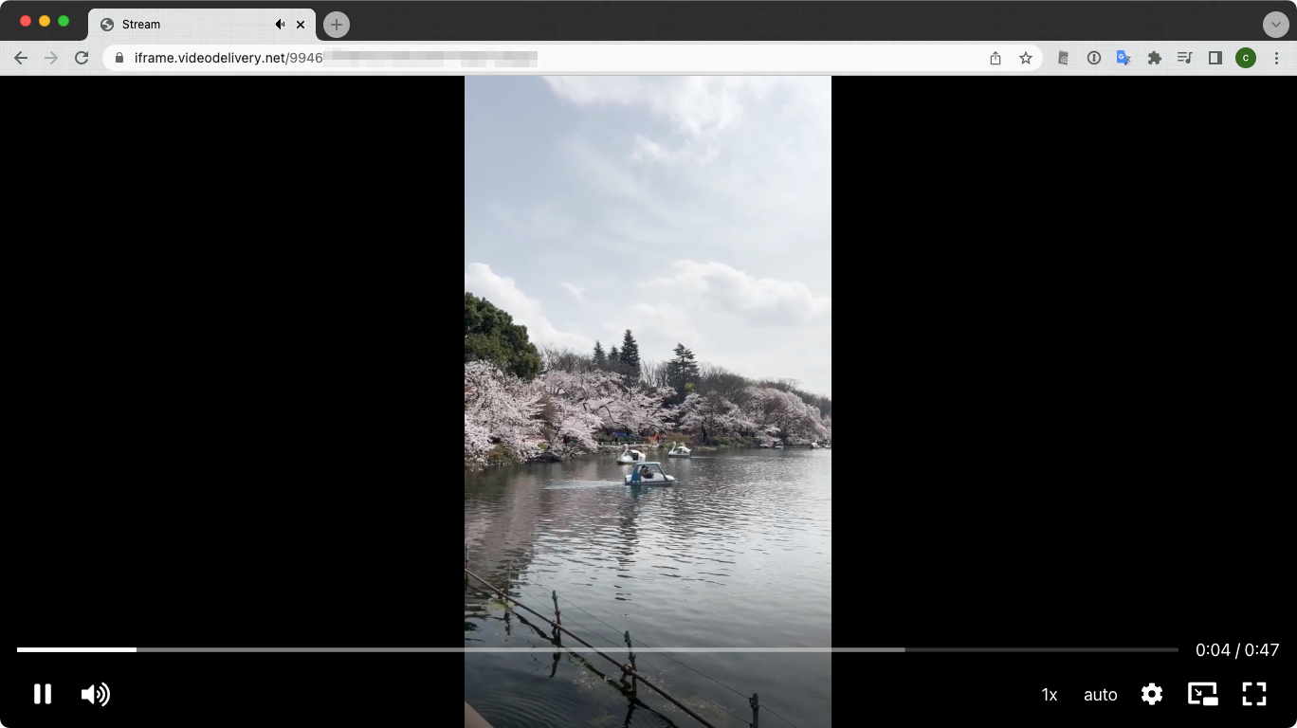Open the browser share menu

pyautogui.click(x=995, y=58)
